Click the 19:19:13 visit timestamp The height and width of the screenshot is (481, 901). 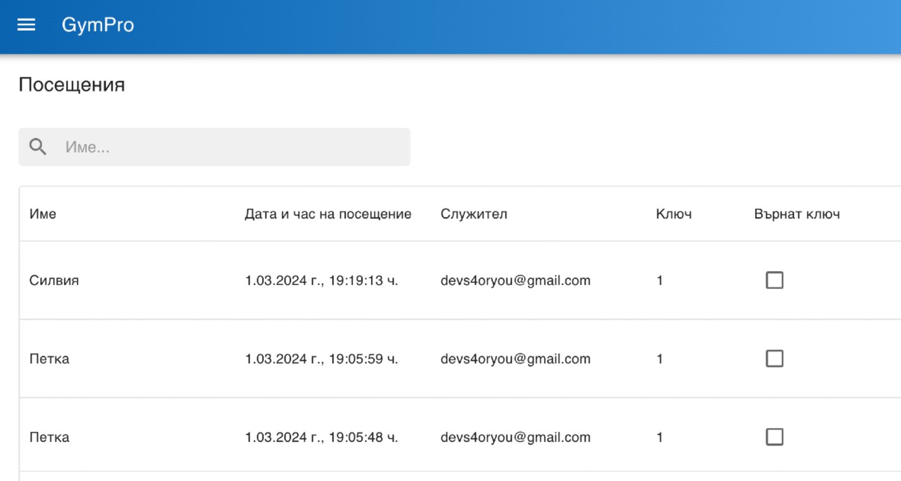[x=321, y=281]
